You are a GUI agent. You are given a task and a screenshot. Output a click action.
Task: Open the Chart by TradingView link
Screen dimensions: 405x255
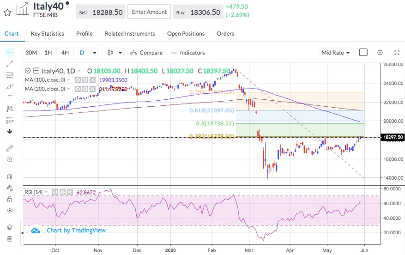point(76,231)
